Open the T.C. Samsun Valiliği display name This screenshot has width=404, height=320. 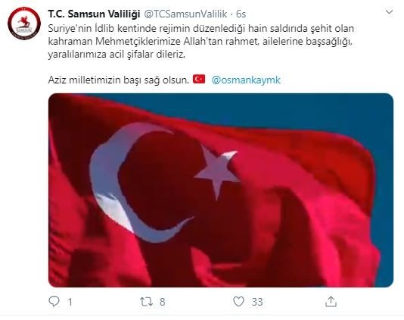coord(94,14)
